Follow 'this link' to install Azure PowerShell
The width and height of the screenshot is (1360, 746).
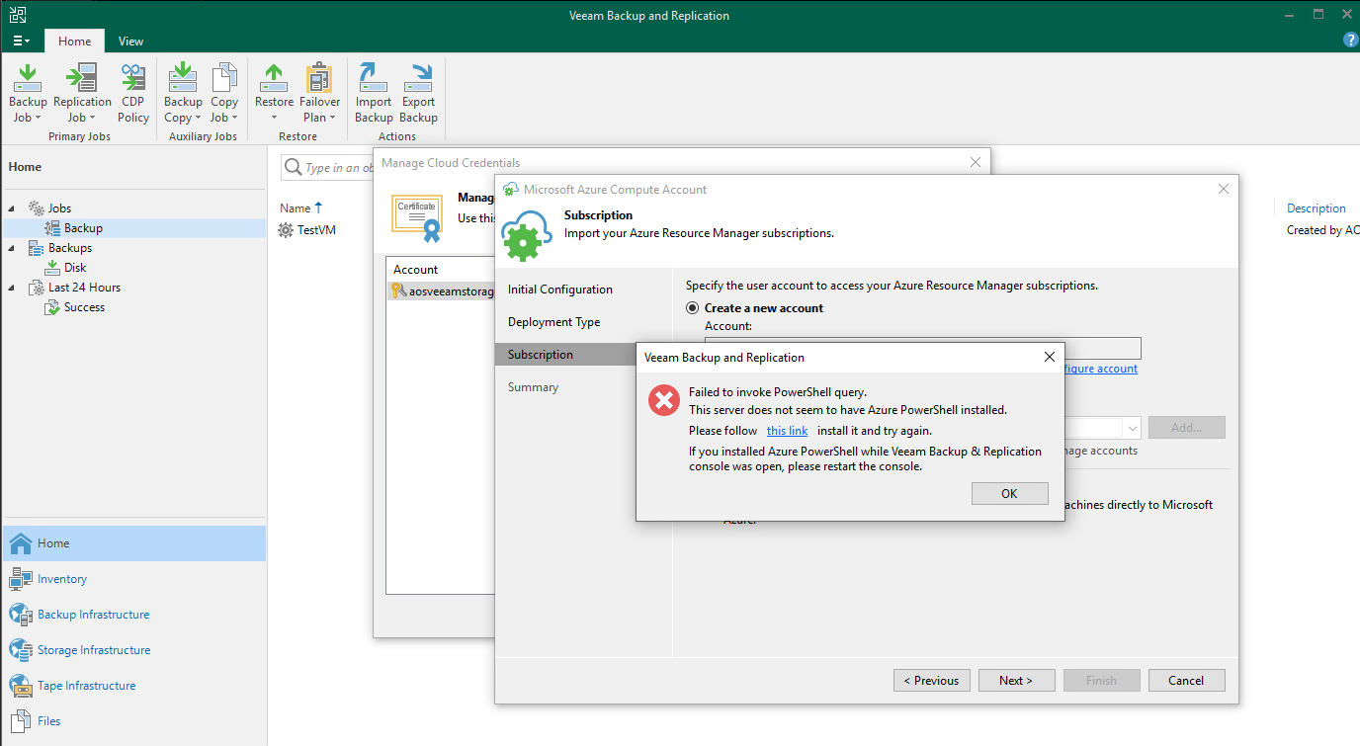point(787,431)
